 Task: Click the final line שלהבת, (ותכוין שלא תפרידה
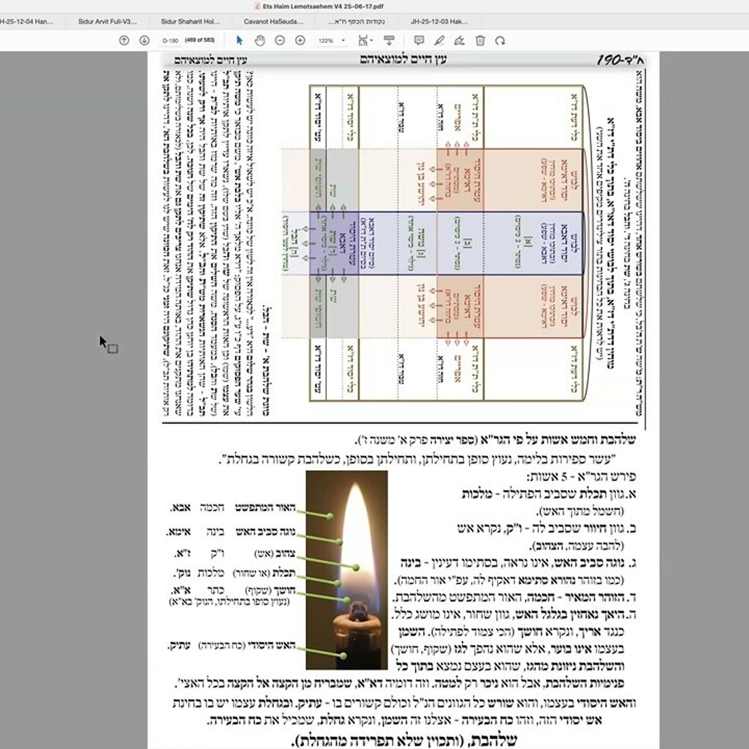click(x=403, y=740)
